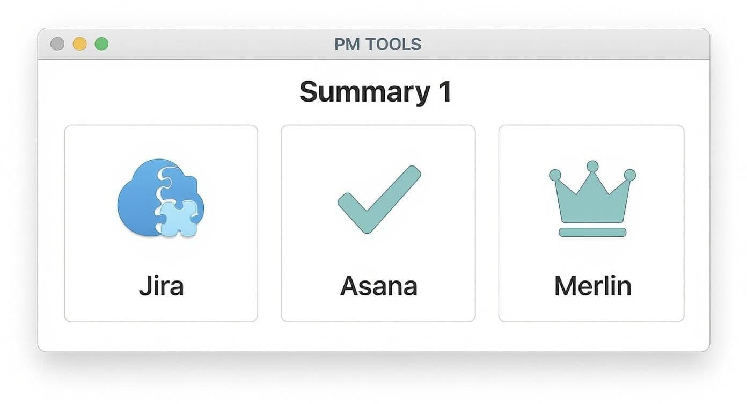Select the Merlin card border area
The image size is (747, 404).
point(500,223)
